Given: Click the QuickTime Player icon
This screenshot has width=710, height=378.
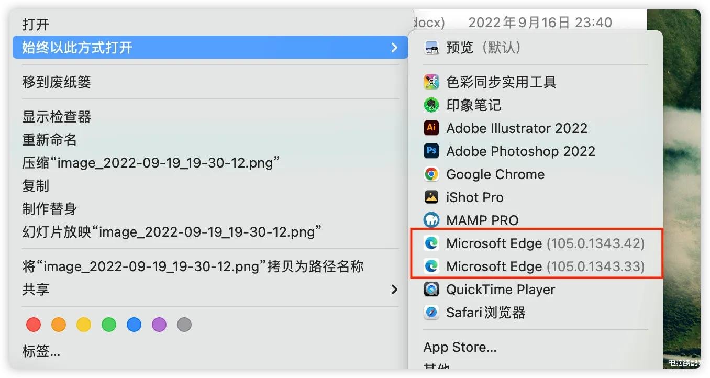Looking at the screenshot, I should (431, 290).
